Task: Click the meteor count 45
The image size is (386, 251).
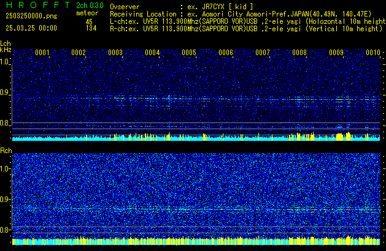Action: coord(89,22)
